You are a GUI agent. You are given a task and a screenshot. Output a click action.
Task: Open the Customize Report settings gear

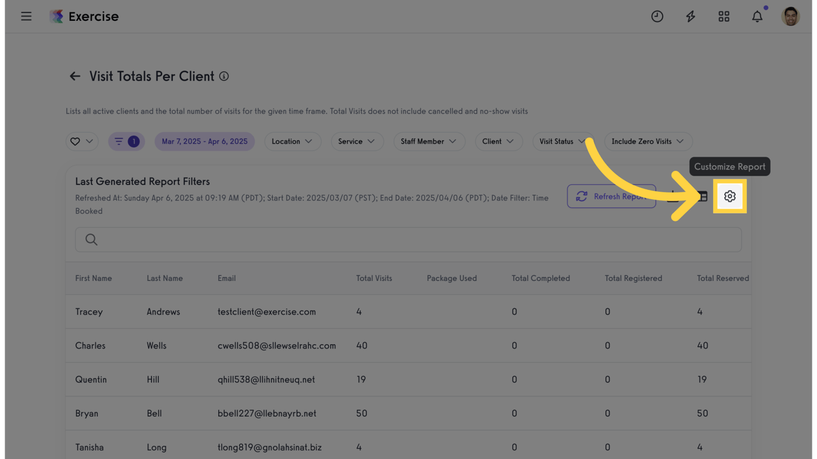[x=730, y=196]
